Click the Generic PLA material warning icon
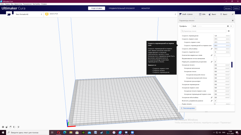 click(47, 14)
